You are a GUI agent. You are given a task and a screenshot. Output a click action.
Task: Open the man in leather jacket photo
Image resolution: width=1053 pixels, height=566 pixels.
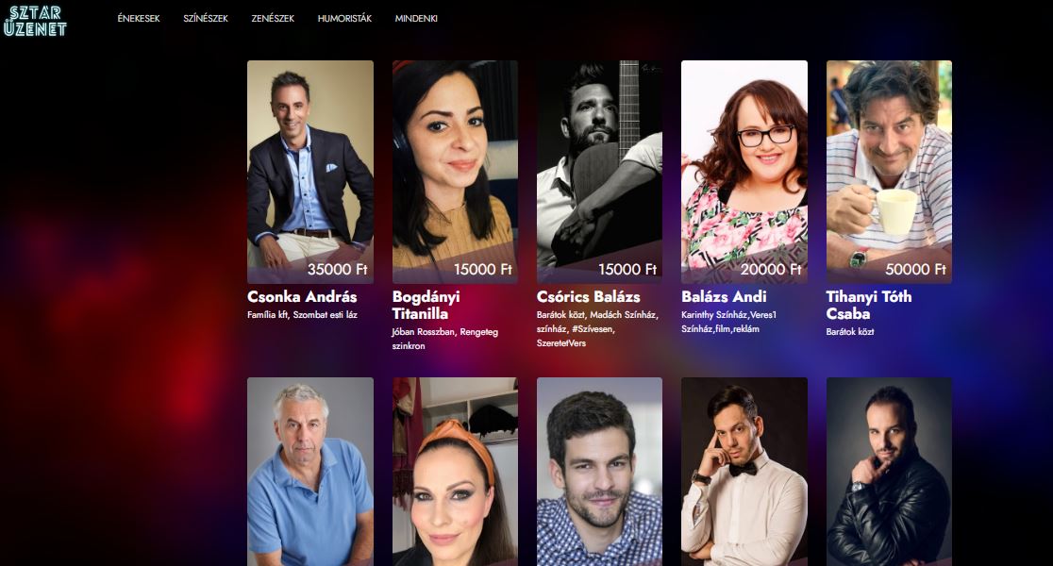[x=889, y=472]
